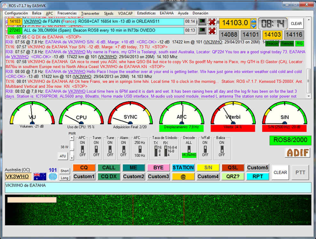The image size is (316, 239).
Task: Click the Viterbi gauge
Action: point(233,113)
